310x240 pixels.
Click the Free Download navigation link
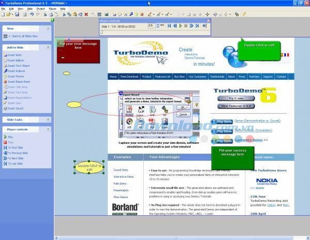click(x=129, y=77)
